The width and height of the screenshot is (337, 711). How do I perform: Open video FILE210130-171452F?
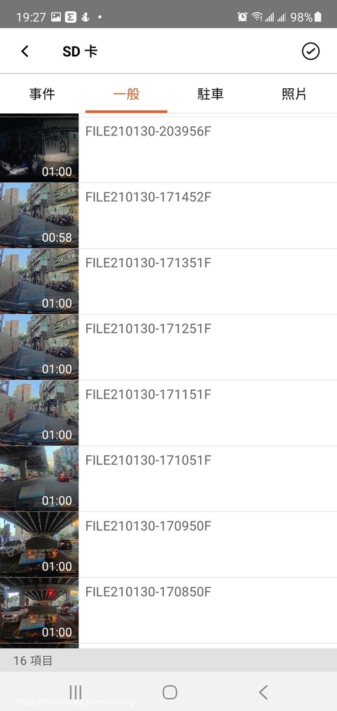coord(168,215)
